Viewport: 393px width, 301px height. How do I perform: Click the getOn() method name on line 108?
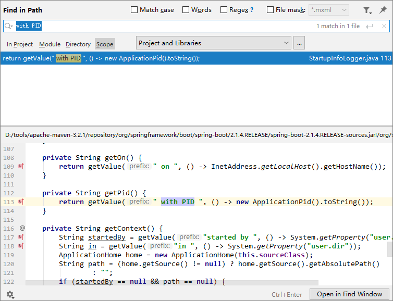pyautogui.click(x=119, y=157)
